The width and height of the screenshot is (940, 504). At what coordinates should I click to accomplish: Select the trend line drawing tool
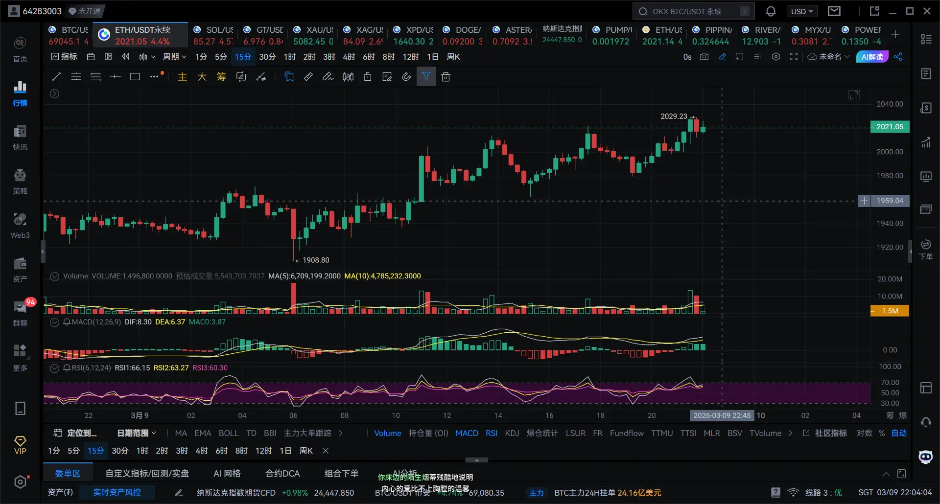(56, 76)
